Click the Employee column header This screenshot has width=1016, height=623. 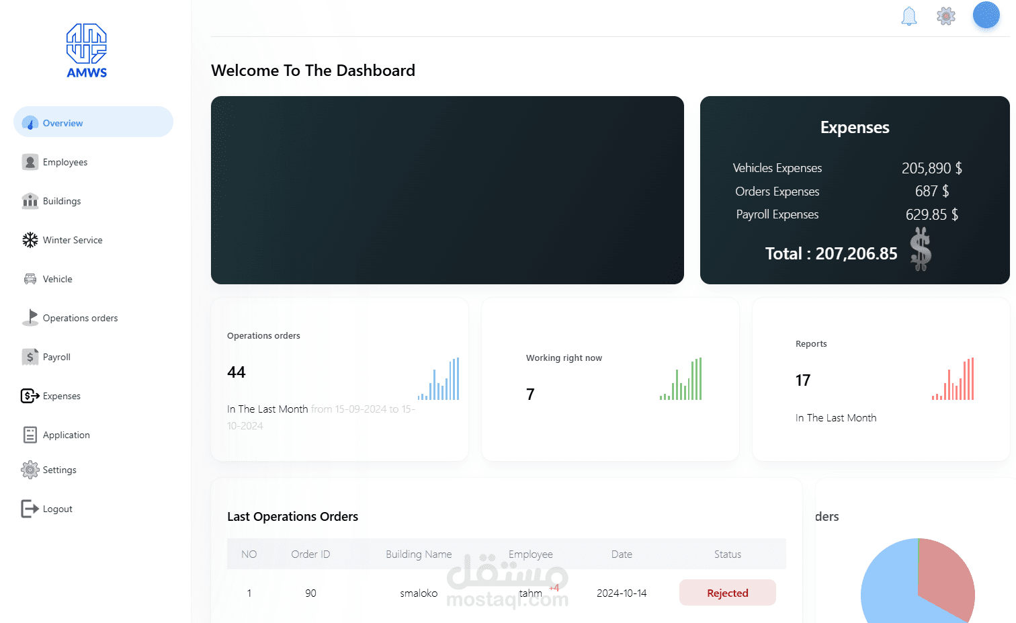point(531,554)
